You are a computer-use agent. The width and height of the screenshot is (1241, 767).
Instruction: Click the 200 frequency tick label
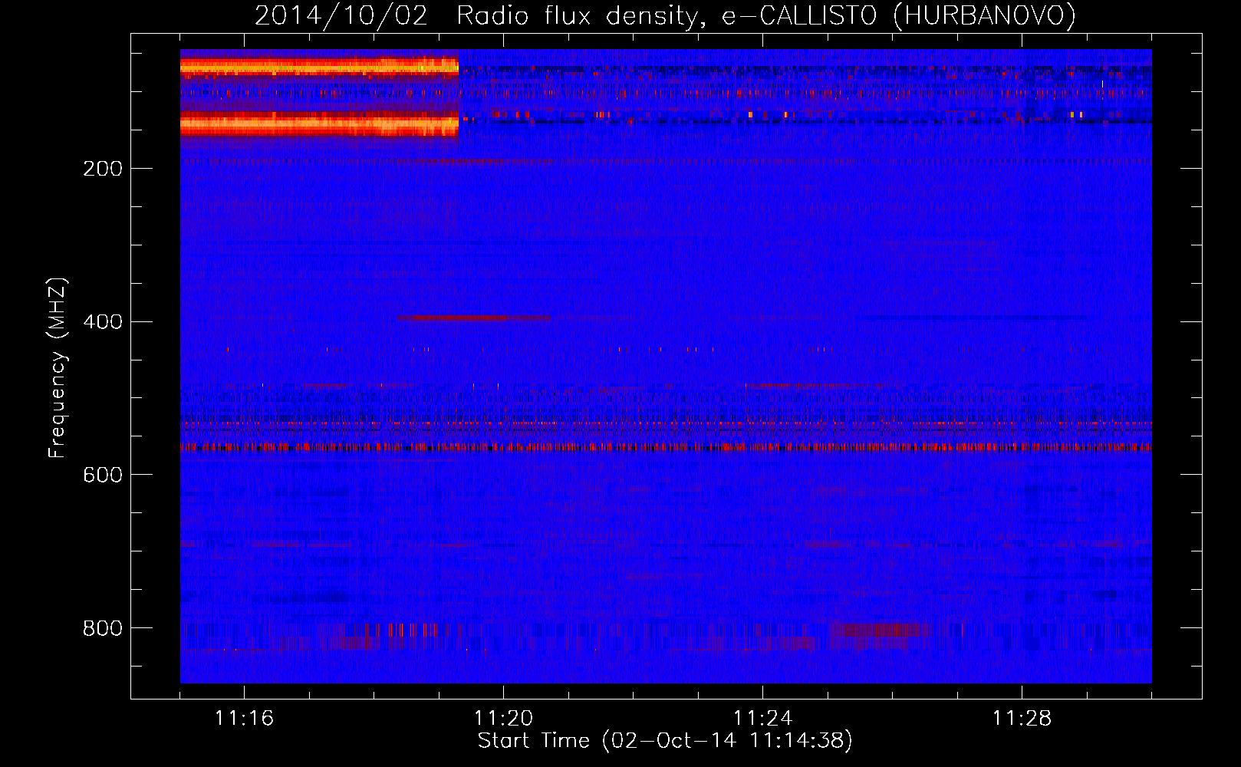(103, 169)
